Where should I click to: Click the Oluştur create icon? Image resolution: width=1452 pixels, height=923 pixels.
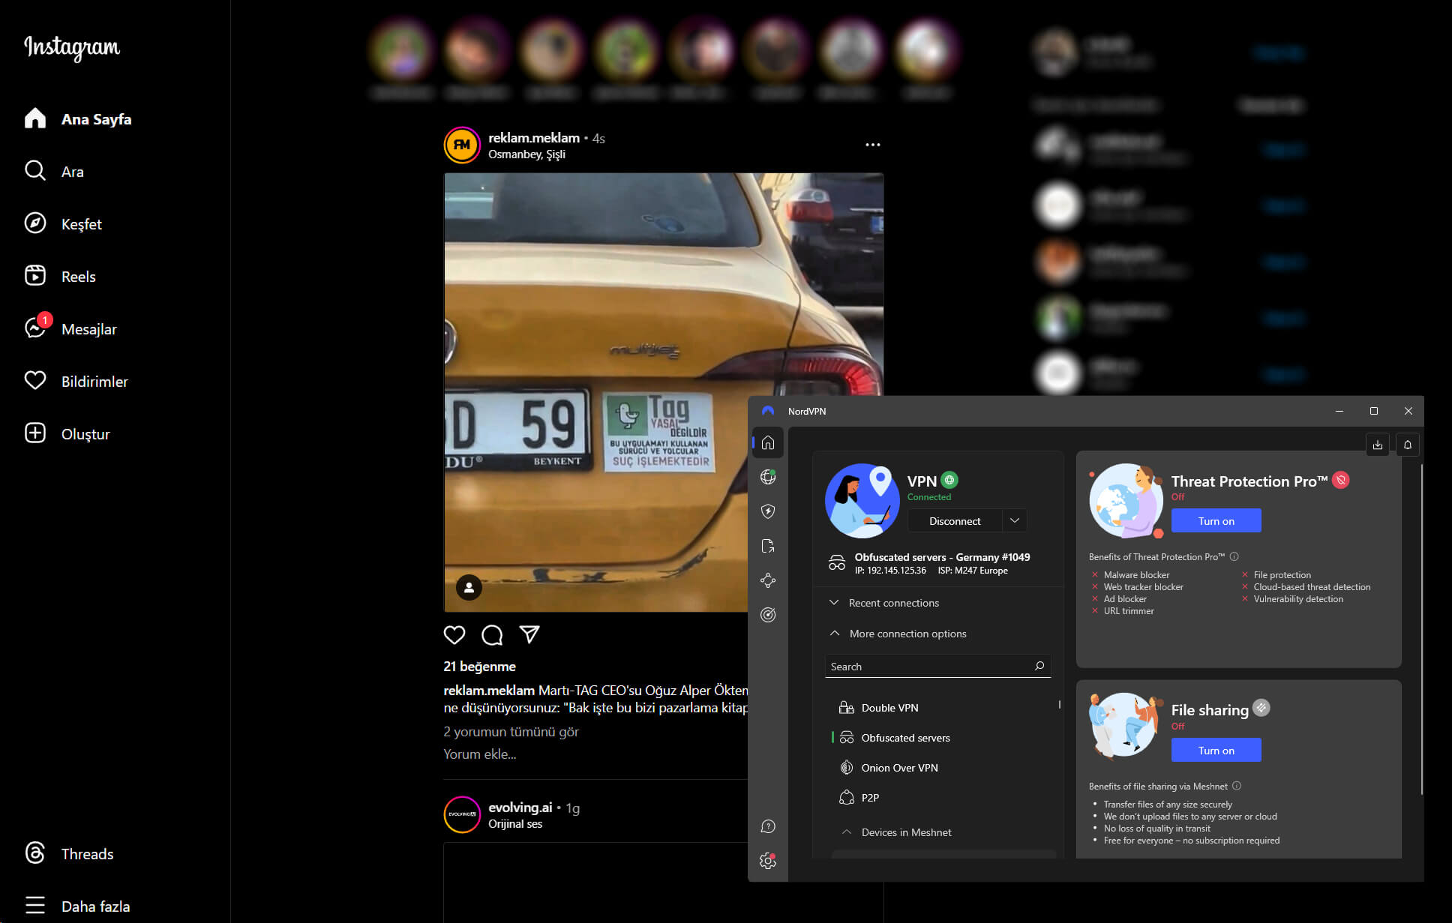[x=35, y=433]
